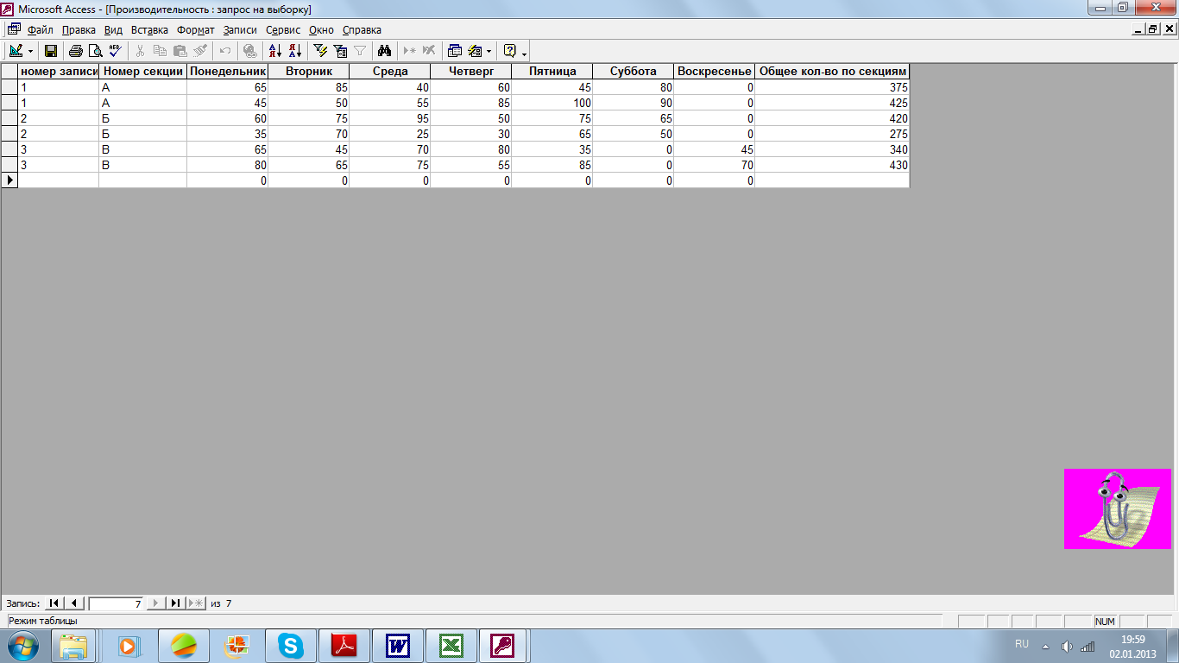Image resolution: width=1179 pixels, height=663 pixels.
Task: Sort ascending with the A-Я icon
Action: [276, 51]
